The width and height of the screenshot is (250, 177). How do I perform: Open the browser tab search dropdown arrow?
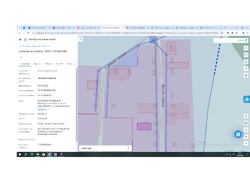19,28
